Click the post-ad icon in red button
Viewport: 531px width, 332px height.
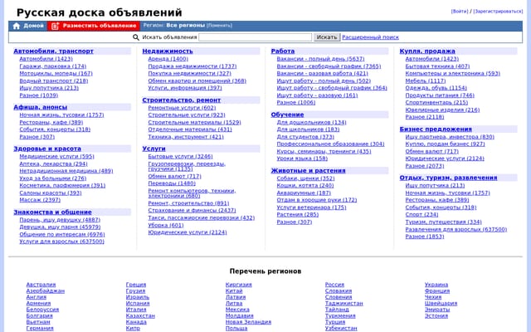tap(56, 26)
